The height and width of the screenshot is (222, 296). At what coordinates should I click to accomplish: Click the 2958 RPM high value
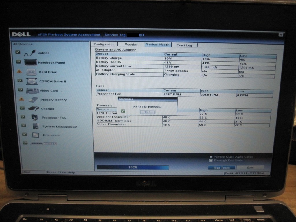(x=209, y=95)
